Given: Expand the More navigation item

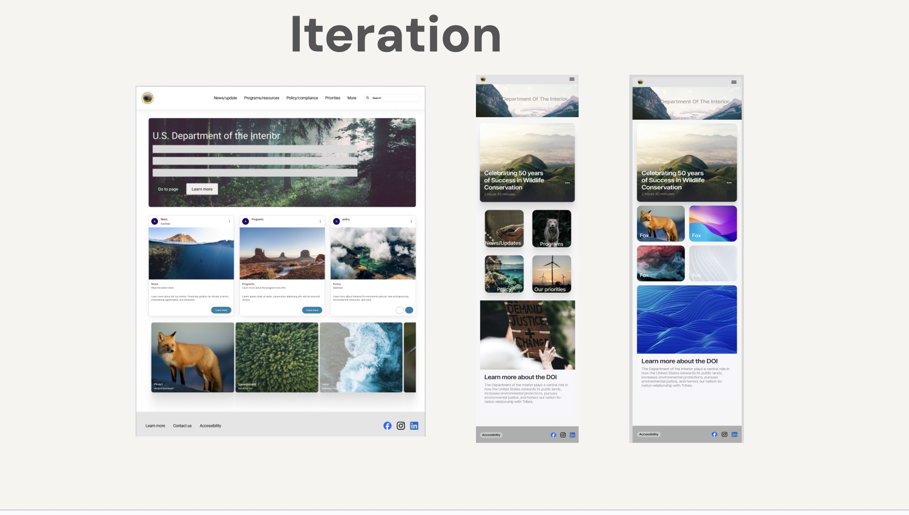Looking at the screenshot, I should (x=351, y=98).
